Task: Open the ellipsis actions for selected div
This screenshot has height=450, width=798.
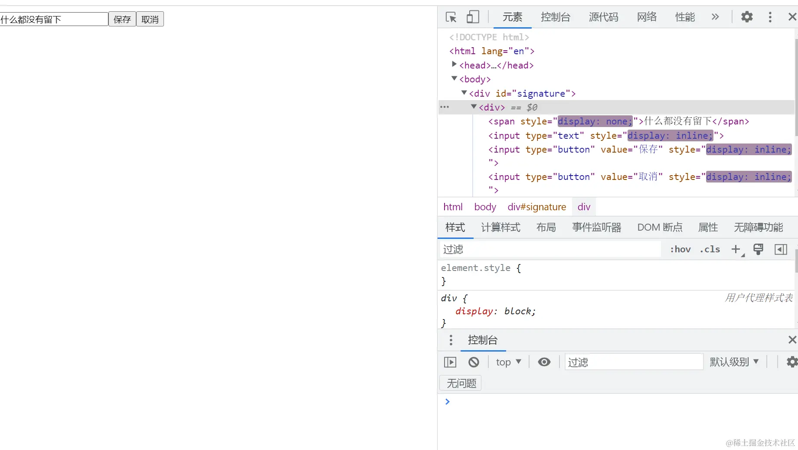Action: (445, 107)
